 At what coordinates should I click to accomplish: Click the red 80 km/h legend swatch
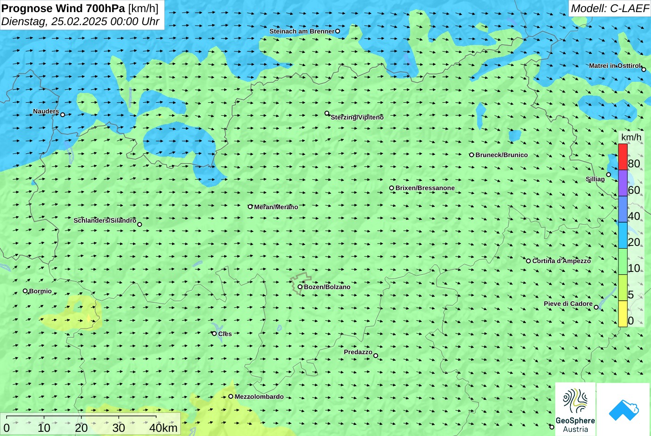[623, 157]
